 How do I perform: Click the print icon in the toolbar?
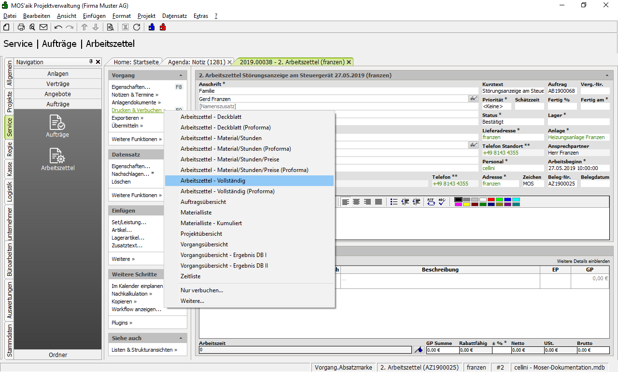tap(21, 27)
